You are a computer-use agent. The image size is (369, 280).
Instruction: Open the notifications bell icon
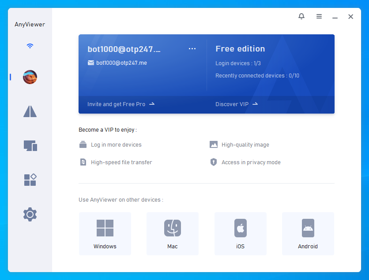301,16
